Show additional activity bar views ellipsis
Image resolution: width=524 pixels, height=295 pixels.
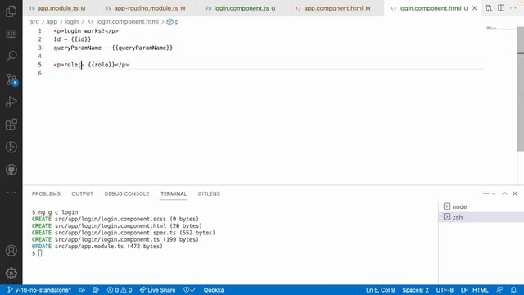[x=11, y=193]
